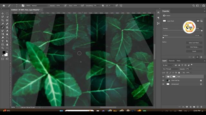Select the Horizontal Type tool
This screenshot has width=206, height=115.
click(x=3, y=41)
